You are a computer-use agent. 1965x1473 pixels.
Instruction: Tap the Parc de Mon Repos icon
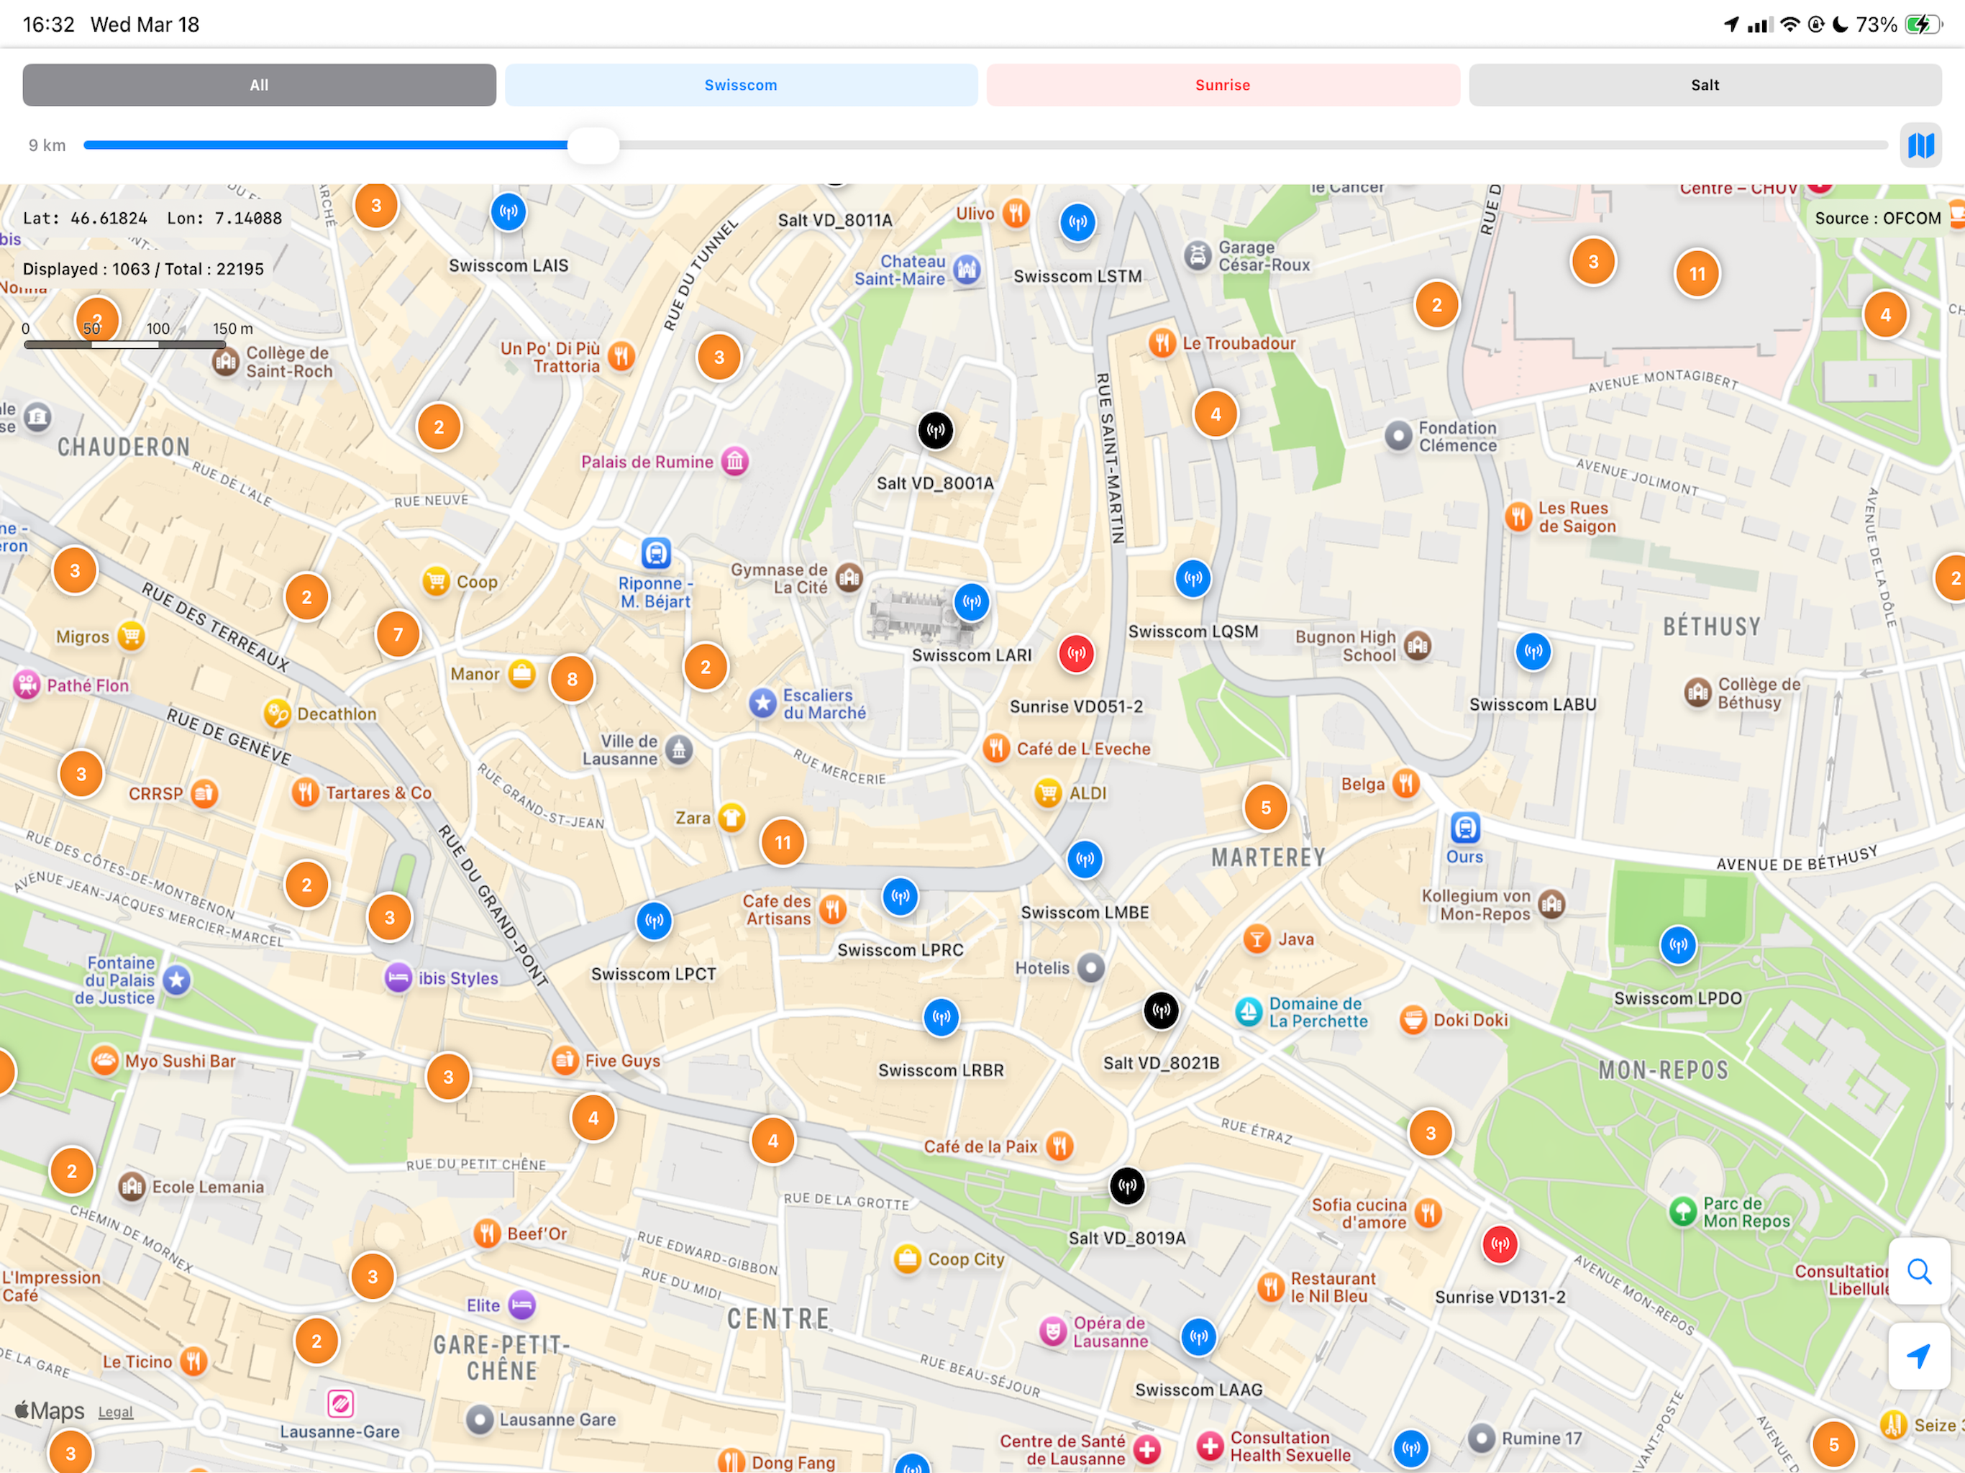(1682, 1211)
